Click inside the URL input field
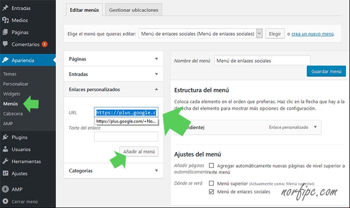Image resolution: width=350 pixels, height=208 pixels. click(x=126, y=112)
